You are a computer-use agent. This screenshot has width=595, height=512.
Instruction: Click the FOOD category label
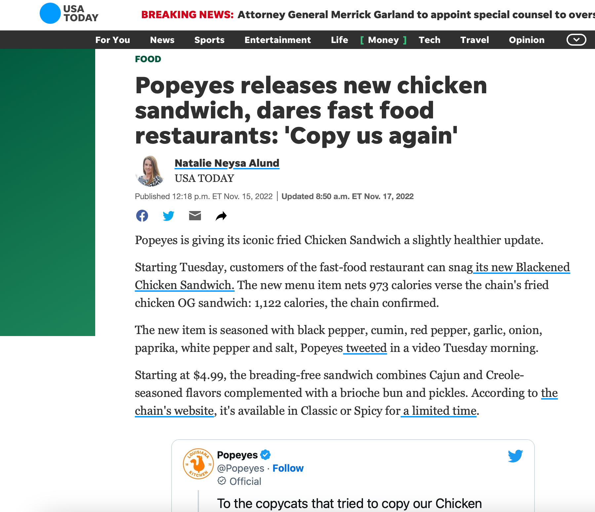(148, 59)
